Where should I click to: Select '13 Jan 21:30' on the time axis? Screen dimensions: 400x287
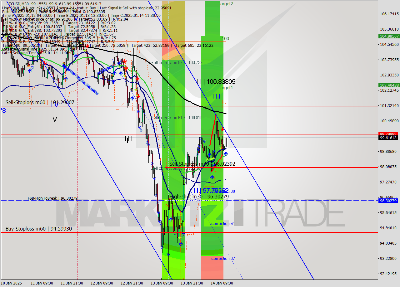(192, 283)
